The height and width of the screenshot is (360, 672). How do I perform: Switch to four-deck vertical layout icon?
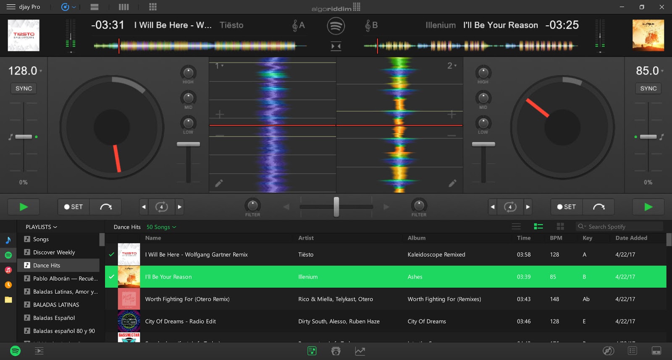(123, 7)
